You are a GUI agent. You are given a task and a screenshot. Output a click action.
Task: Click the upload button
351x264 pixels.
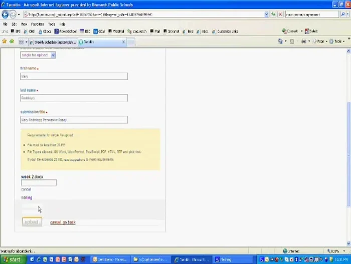31,222
